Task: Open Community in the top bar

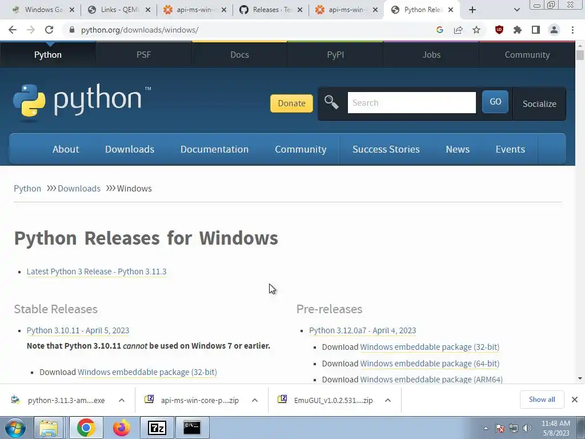Action: (527, 54)
